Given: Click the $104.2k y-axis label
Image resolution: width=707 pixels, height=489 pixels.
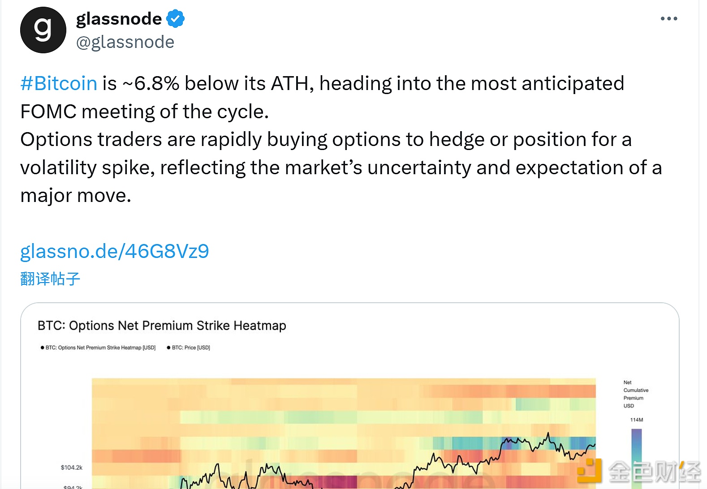Looking at the screenshot, I should pos(72,468).
